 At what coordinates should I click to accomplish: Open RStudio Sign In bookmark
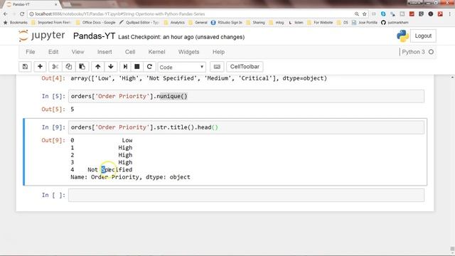tap(227, 22)
